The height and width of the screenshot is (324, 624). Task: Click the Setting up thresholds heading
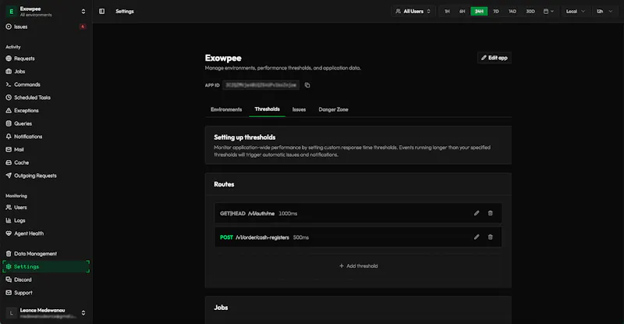(x=245, y=137)
